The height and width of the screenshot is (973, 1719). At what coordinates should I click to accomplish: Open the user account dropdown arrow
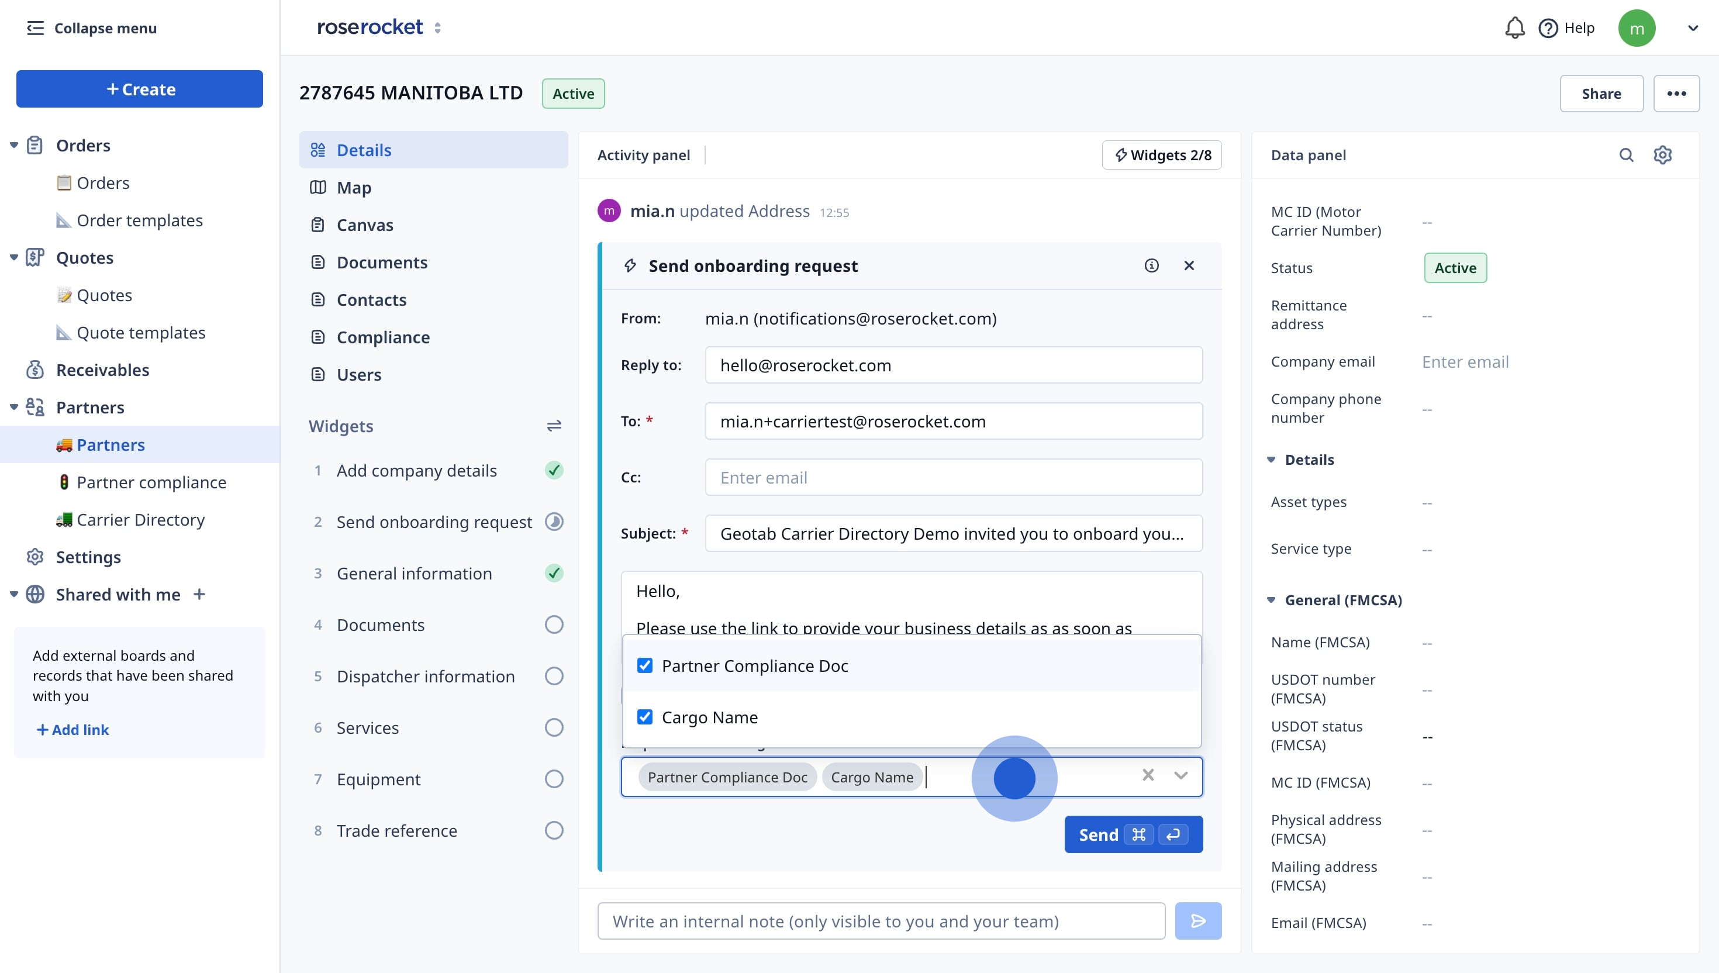(x=1692, y=28)
